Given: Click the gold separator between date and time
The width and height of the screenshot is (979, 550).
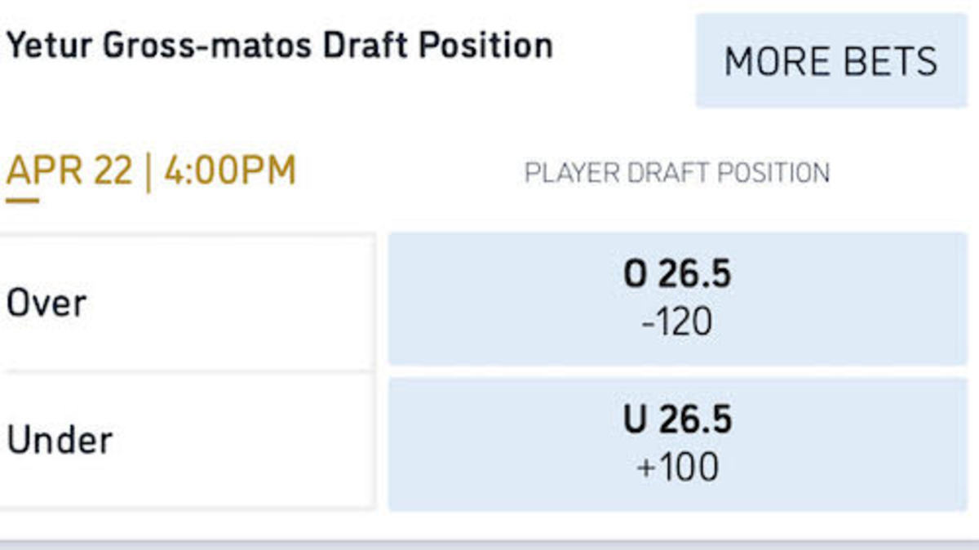Looking at the screenshot, I should tap(148, 173).
